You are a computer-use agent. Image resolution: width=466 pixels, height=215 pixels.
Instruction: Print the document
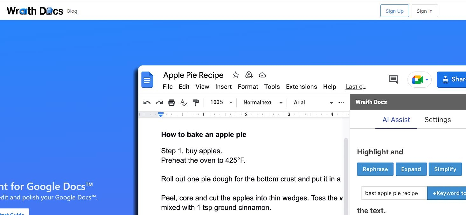pyautogui.click(x=171, y=103)
